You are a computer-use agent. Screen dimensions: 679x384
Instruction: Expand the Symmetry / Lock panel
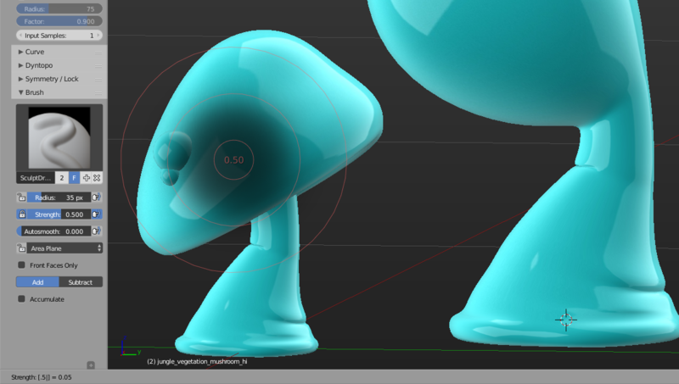[x=51, y=79]
